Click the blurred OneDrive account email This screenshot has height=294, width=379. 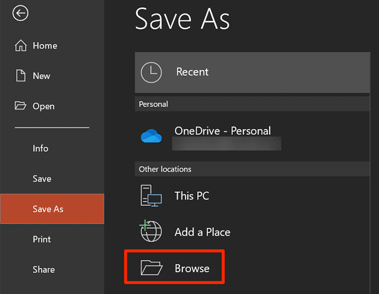227,145
